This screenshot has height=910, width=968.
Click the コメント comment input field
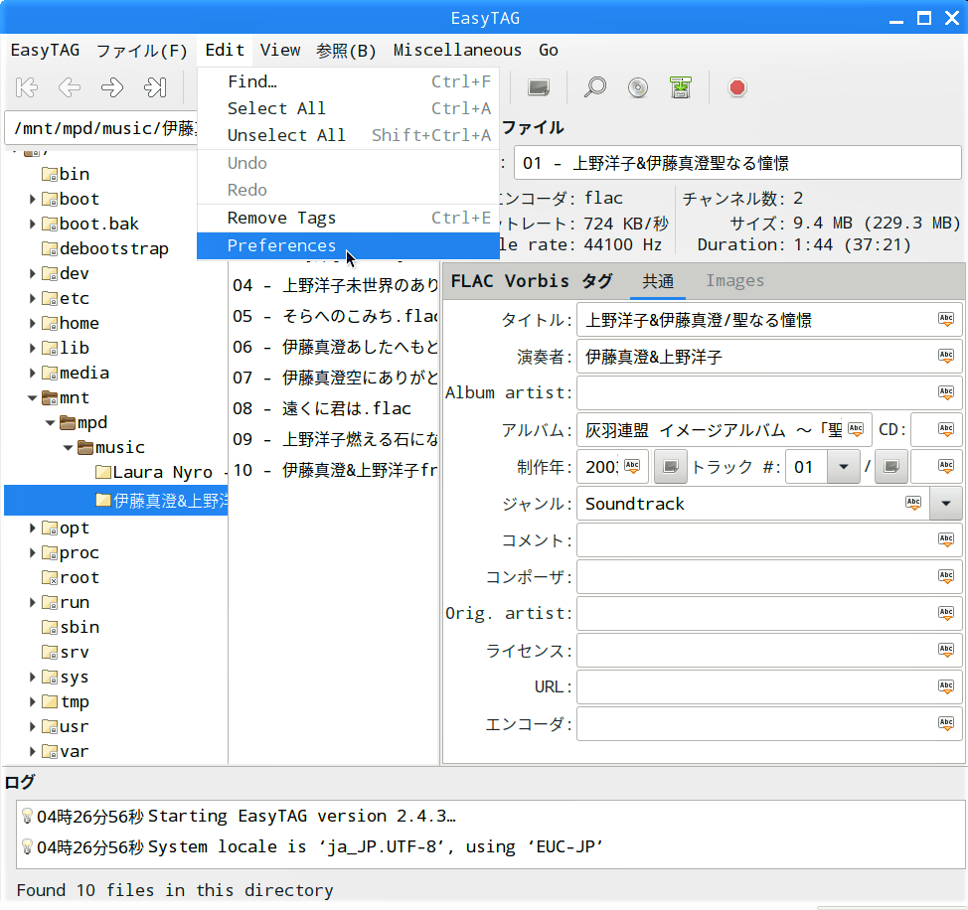coord(769,539)
